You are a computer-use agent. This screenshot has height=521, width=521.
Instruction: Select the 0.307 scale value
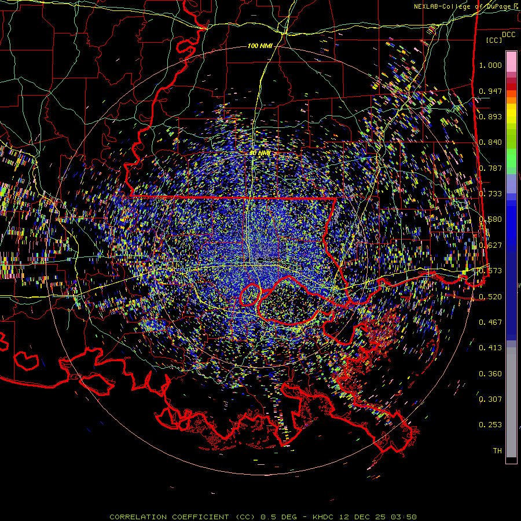click(x=490, y=399)
